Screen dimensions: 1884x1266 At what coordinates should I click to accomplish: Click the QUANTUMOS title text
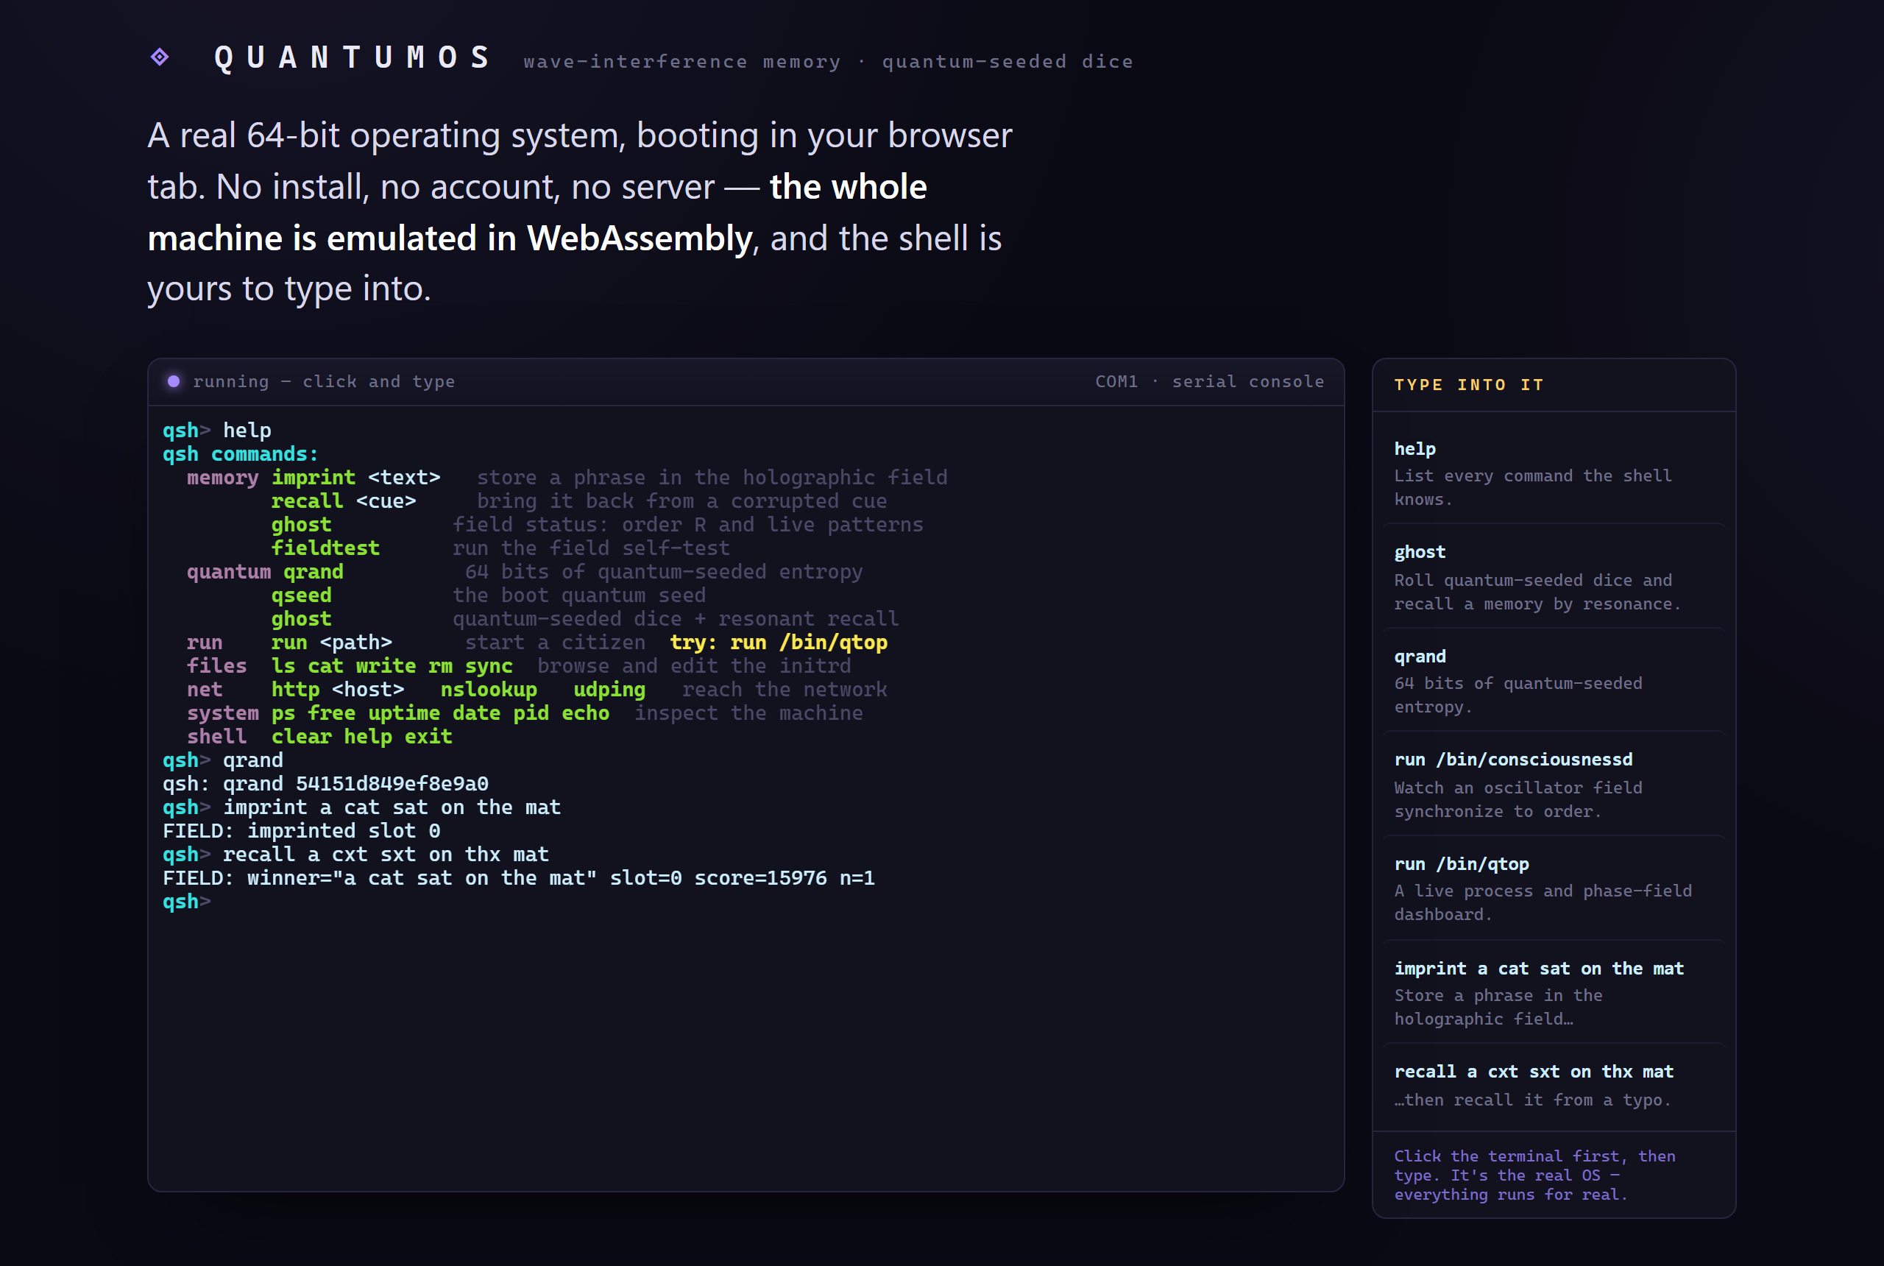(352, 57)
